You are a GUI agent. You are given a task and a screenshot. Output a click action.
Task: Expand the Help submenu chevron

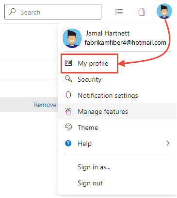click(168, 143)
